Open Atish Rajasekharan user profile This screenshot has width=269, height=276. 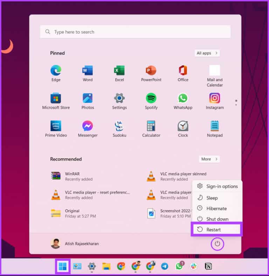point(75,243)
